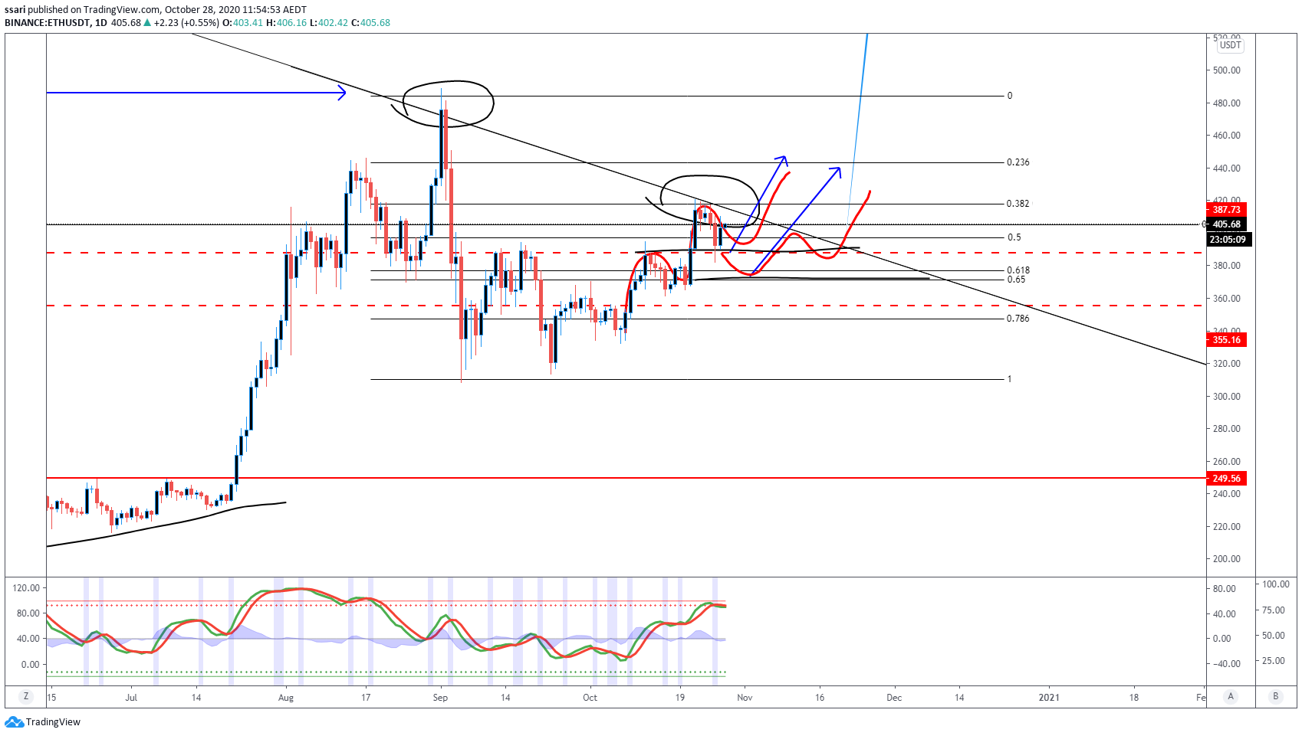Select the red 355.16 price label

pyautogui.click(x=1226, y=339)
